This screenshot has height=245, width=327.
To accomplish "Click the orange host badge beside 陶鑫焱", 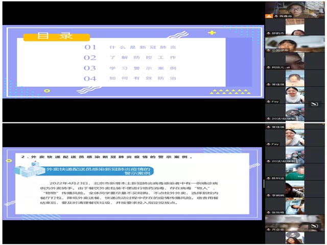I will [x=268, y=16].
